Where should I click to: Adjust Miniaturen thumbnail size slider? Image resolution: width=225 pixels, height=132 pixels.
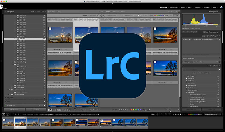tap(170, 111)
